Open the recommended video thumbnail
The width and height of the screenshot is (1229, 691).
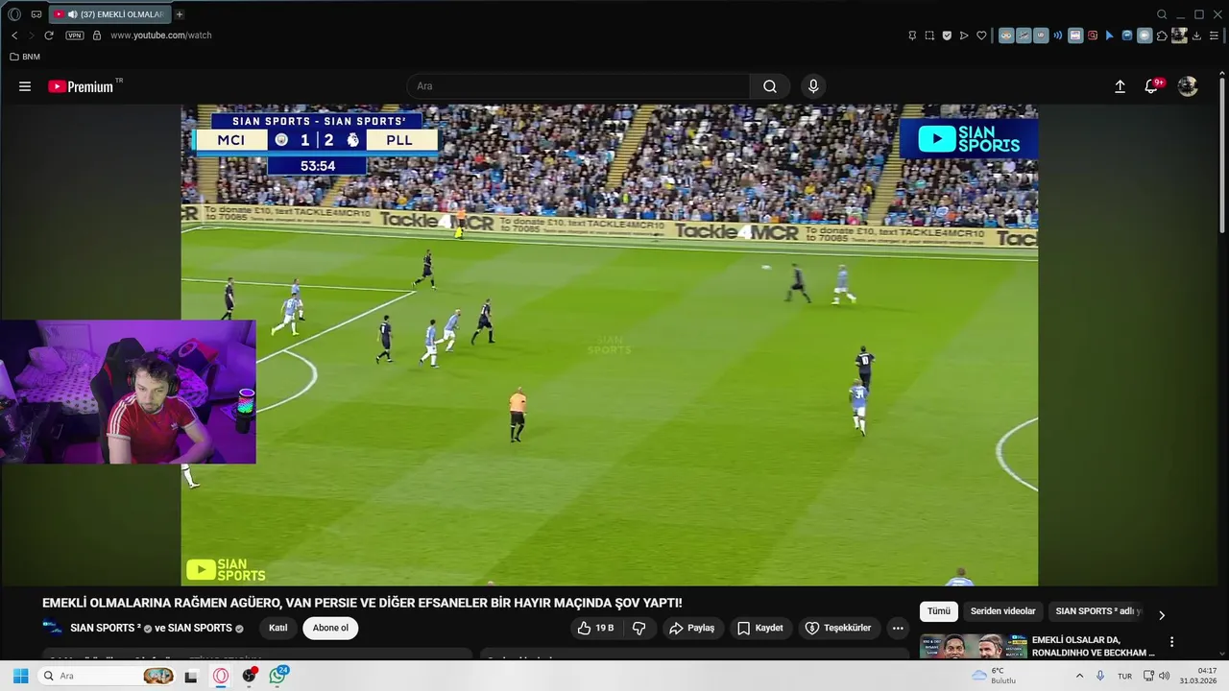tap(972, 647)
